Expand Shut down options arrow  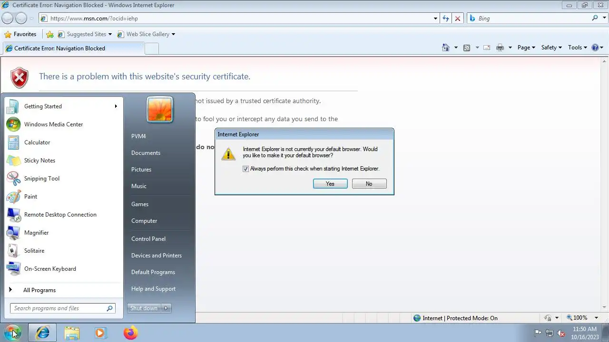pyautogui.click(x=166, y=308)
